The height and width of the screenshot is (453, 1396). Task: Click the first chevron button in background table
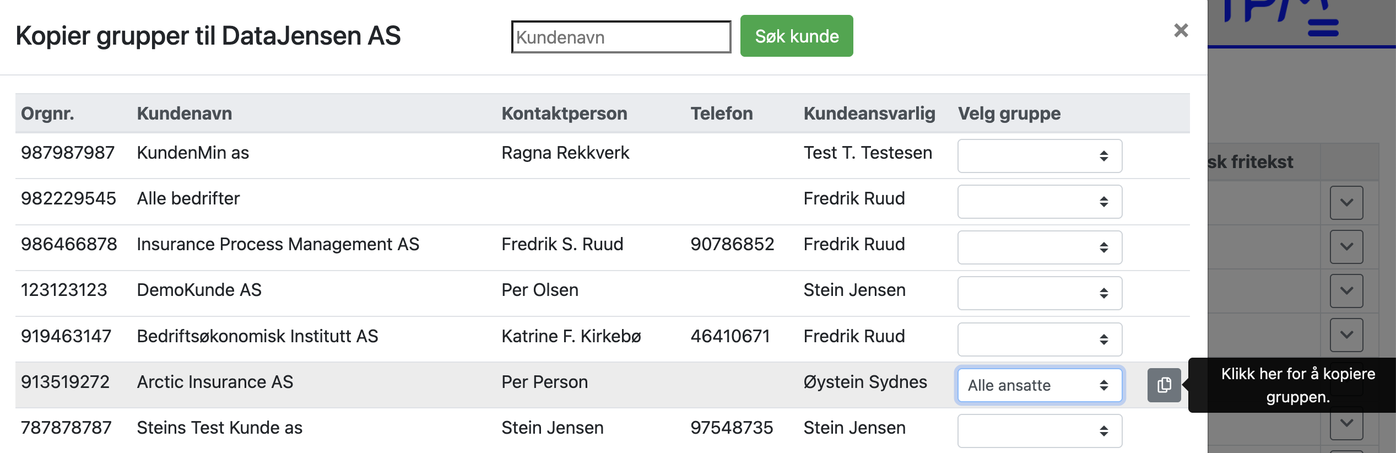tap(1346, 203)
